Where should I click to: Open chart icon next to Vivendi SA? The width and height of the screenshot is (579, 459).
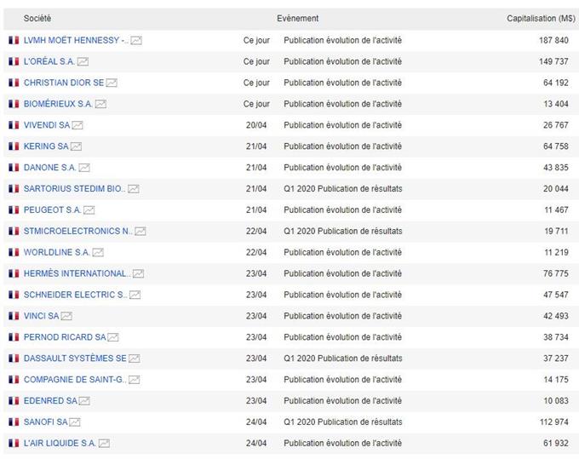[x=77, y=125]
